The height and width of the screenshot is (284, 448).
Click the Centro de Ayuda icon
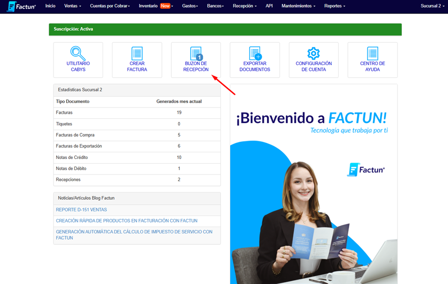373,53
